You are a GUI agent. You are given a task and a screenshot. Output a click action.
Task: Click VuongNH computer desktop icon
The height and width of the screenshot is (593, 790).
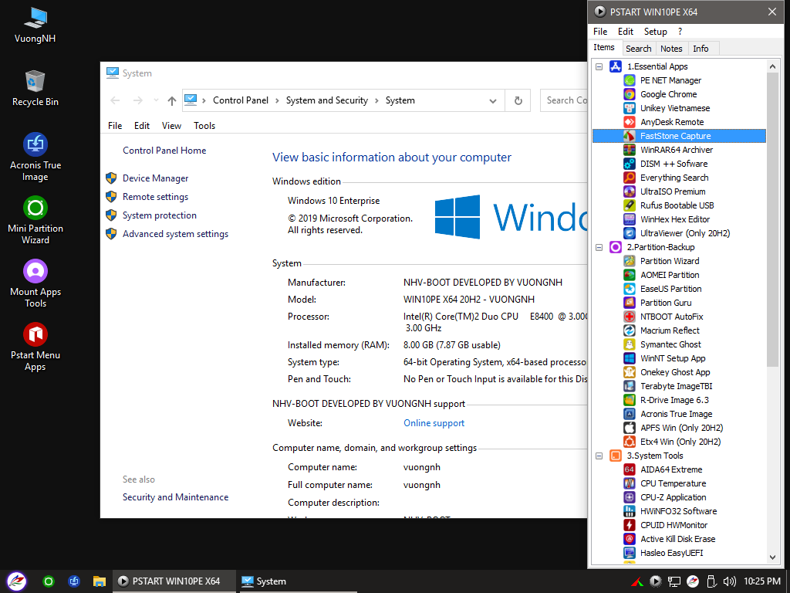pyautogui.click(x=35, y=25)
